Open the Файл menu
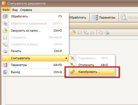138x105 pixels. 6,10
